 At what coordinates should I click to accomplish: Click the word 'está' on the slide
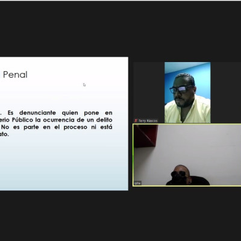tap(106, 127)
